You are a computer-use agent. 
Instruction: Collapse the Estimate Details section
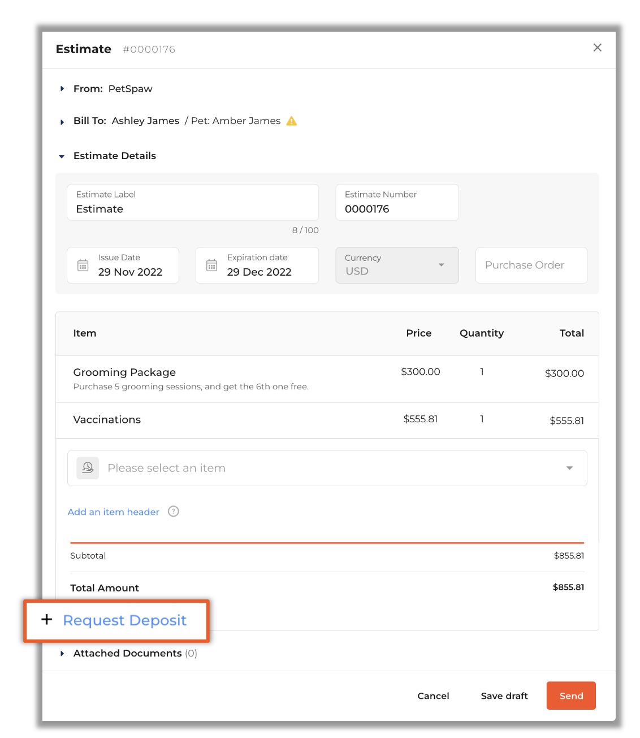pyautogui.click(x=62, y=156)
